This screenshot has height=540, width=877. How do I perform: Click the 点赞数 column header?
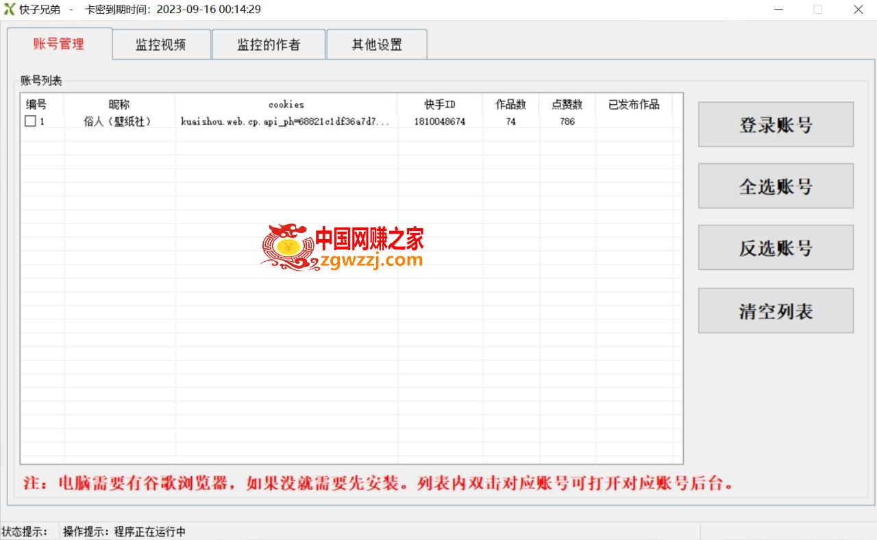567,104
